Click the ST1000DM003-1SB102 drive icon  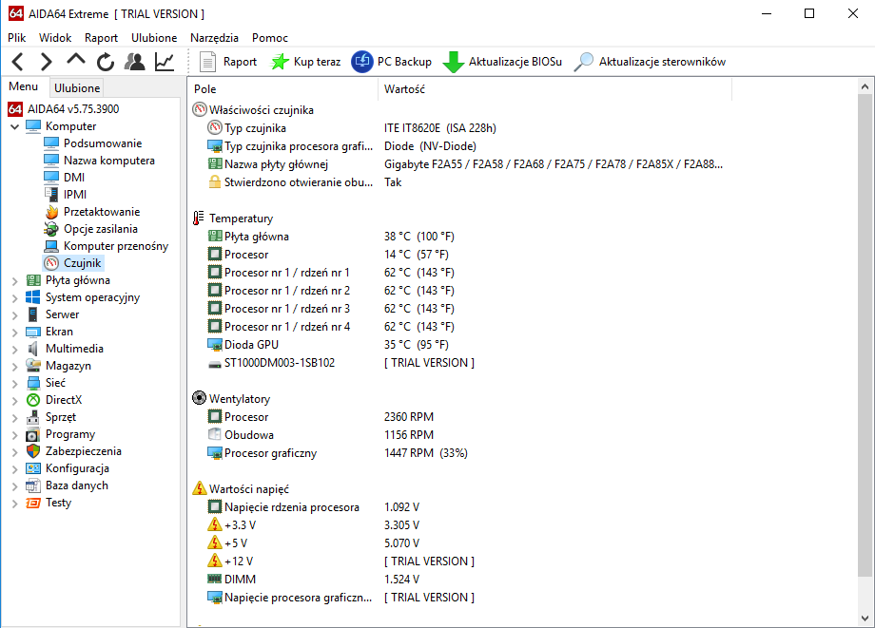coord(215,365)
